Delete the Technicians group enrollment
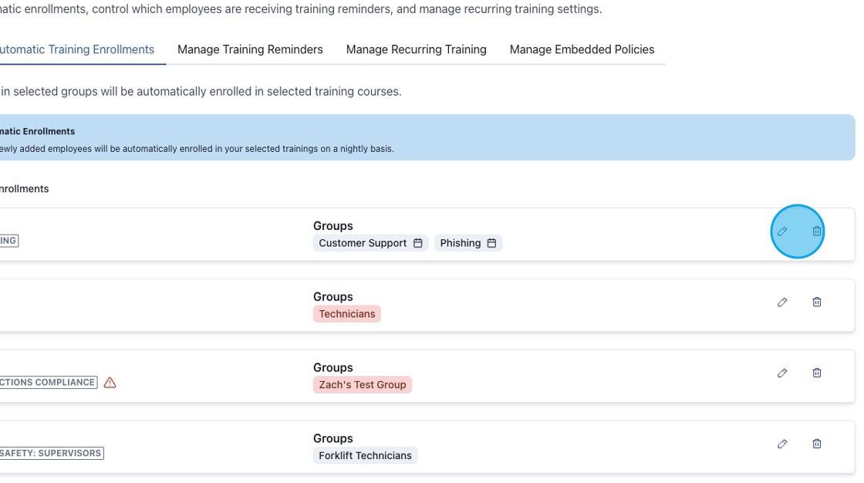Screen dimensions: 864x483 point(817,302)
